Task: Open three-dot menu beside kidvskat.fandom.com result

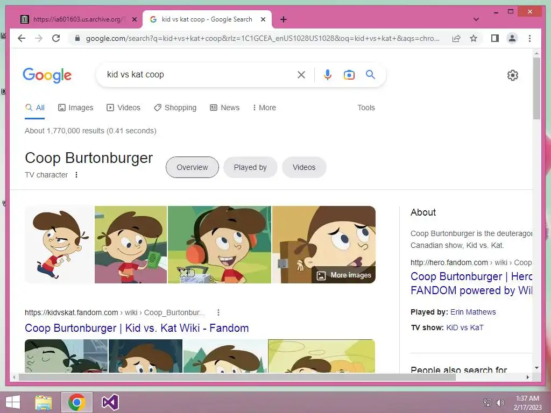Action: pos(218,312)
